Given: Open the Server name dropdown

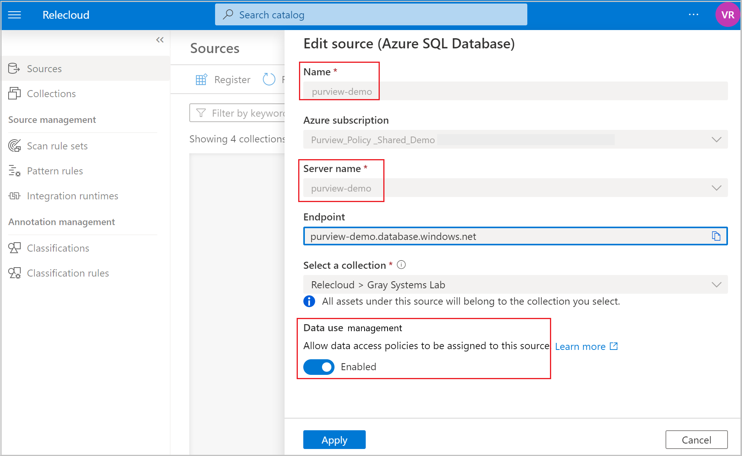Looking at the screenshot, I should point(716,188).
